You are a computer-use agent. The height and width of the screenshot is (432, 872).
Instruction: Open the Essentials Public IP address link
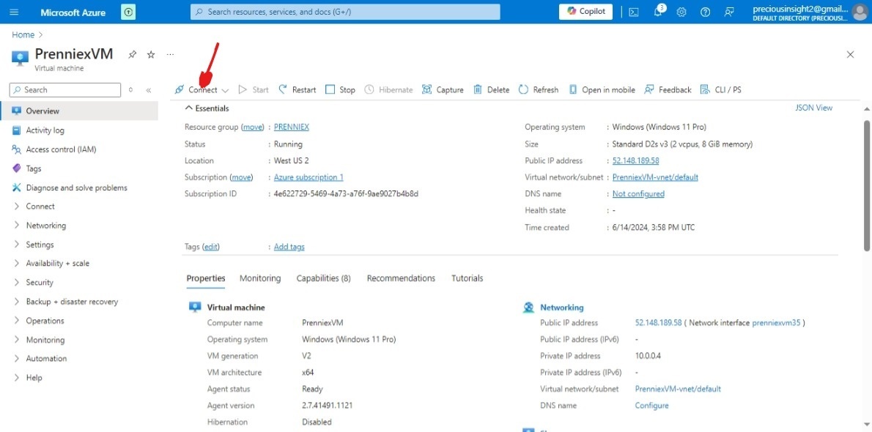(x=635, y=160)
